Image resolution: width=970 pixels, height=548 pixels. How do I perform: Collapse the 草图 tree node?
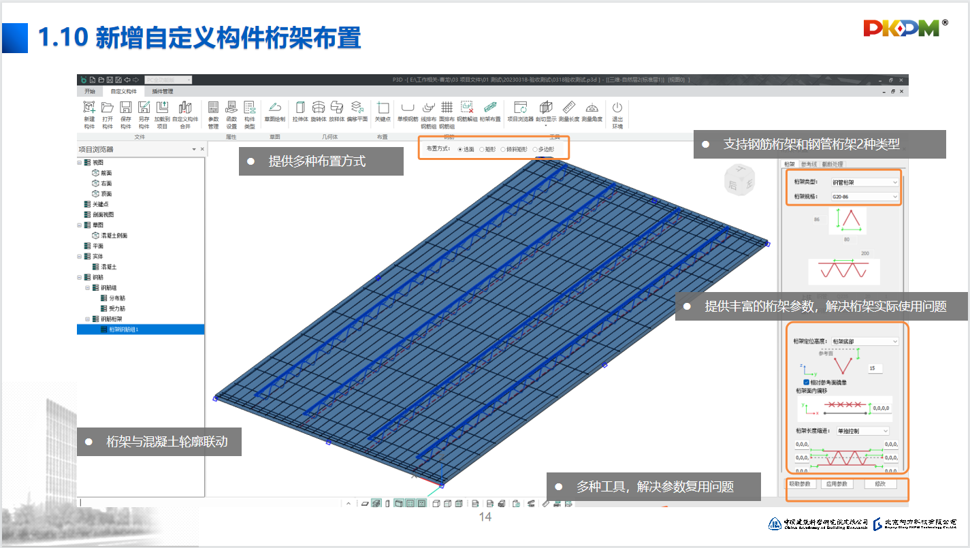tap(80, 225)
